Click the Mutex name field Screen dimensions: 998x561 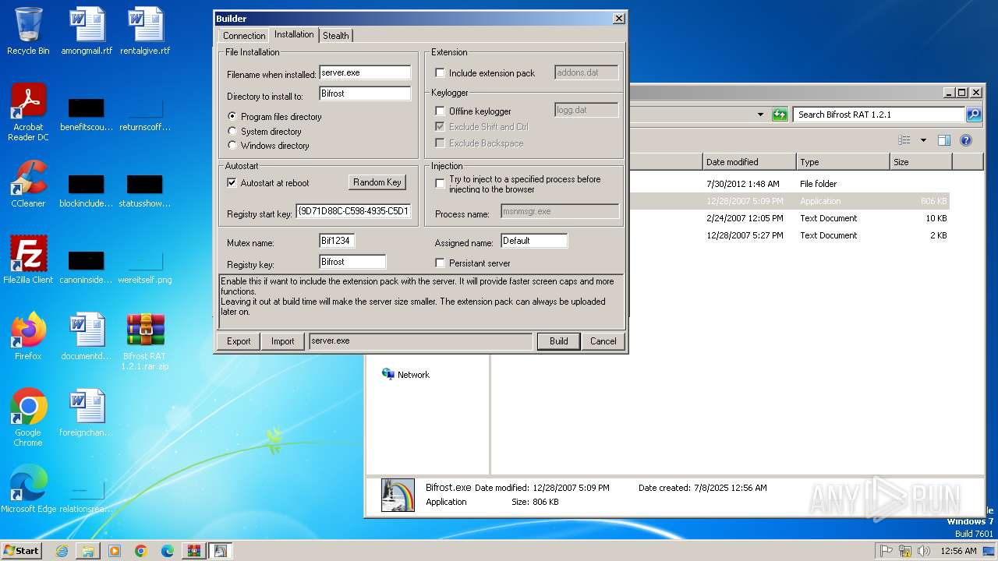tap(337, 241)
